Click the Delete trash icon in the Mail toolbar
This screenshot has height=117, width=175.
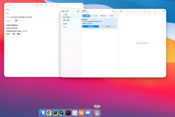click(x=141, y=11)
